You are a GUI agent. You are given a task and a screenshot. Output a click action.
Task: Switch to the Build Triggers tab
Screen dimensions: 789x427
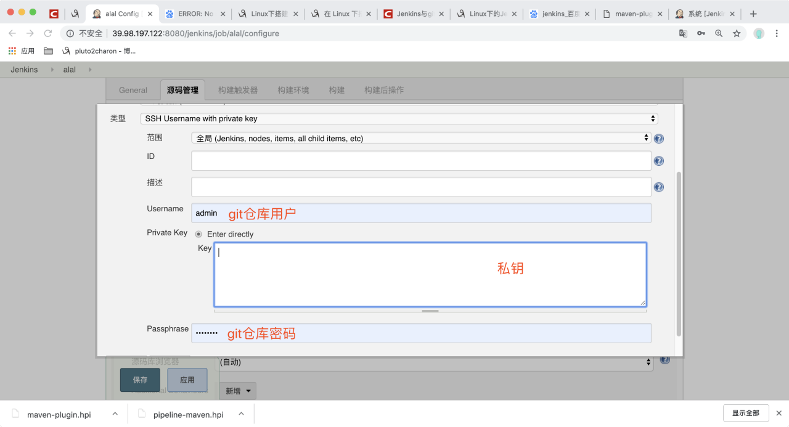(x=238, y=90)
